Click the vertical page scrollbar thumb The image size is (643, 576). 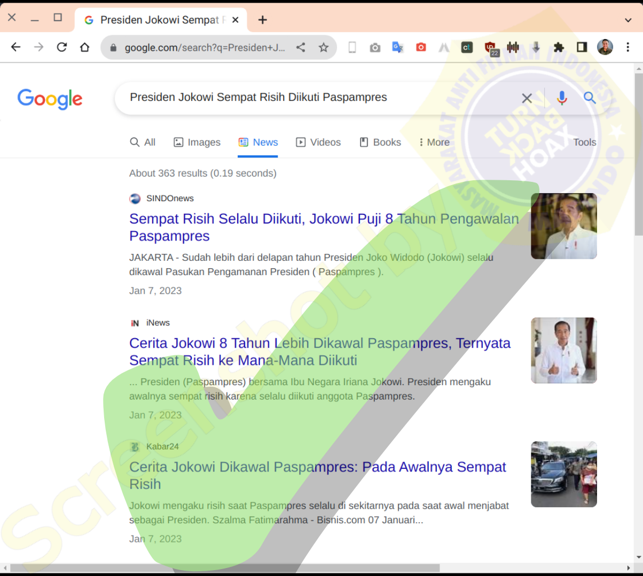coord(638,155)
